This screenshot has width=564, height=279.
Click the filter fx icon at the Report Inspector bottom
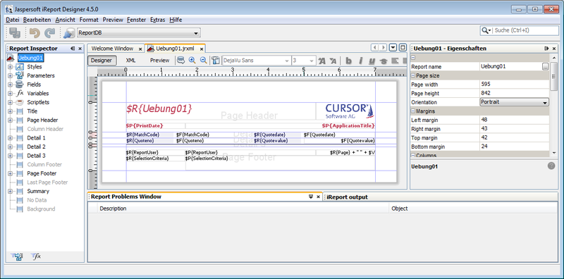click(x=36, y=256)
